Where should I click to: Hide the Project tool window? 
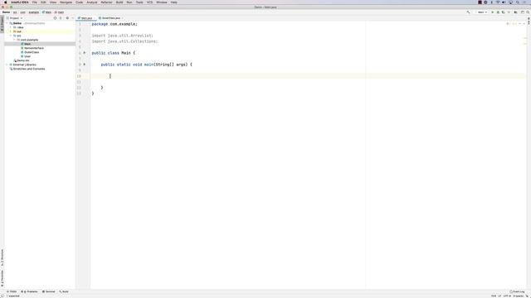(x=72, y=18)
